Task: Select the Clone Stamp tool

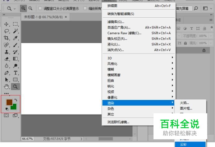Action: (7, 52)
